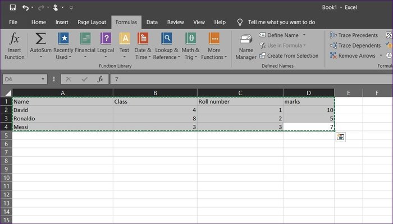The image size is (393, 224).
Task: Select the Select All corner triangle
Action: coord(8,93)
